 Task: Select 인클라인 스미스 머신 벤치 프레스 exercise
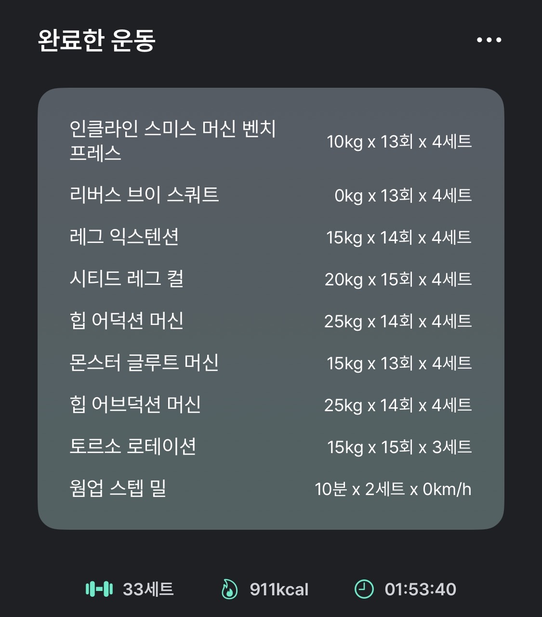pyautogui.click(x=271, y=141)
